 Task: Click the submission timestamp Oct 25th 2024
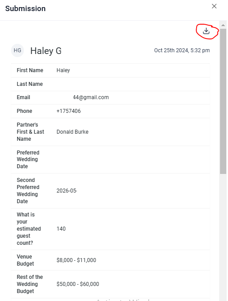click(x=182, y=50)
